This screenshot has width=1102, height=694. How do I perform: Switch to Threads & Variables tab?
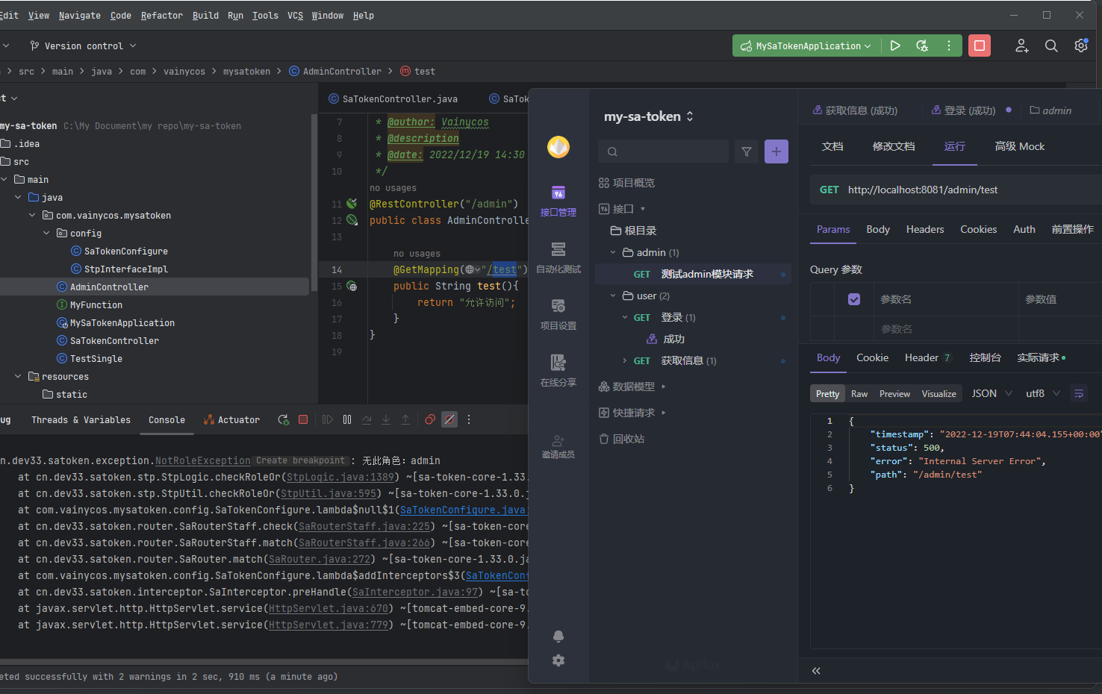[81, 420]
